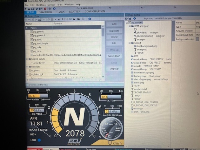Click the Background color swatch
This screenshot has height=150, width=200.
coord(197,39)
